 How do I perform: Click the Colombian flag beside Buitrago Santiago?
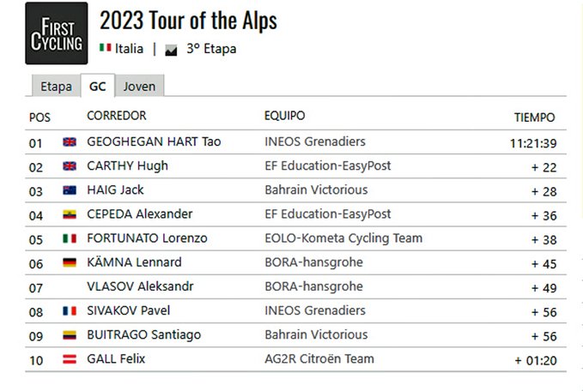pyautogui.click(x=70, y=335)
